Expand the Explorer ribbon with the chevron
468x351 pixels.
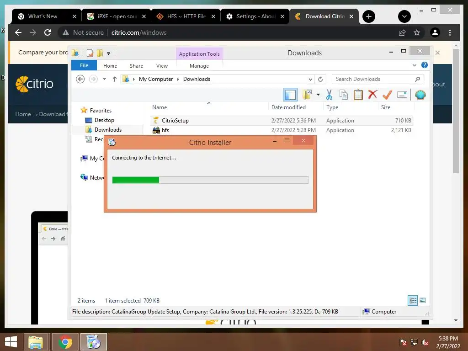point(414,65)
